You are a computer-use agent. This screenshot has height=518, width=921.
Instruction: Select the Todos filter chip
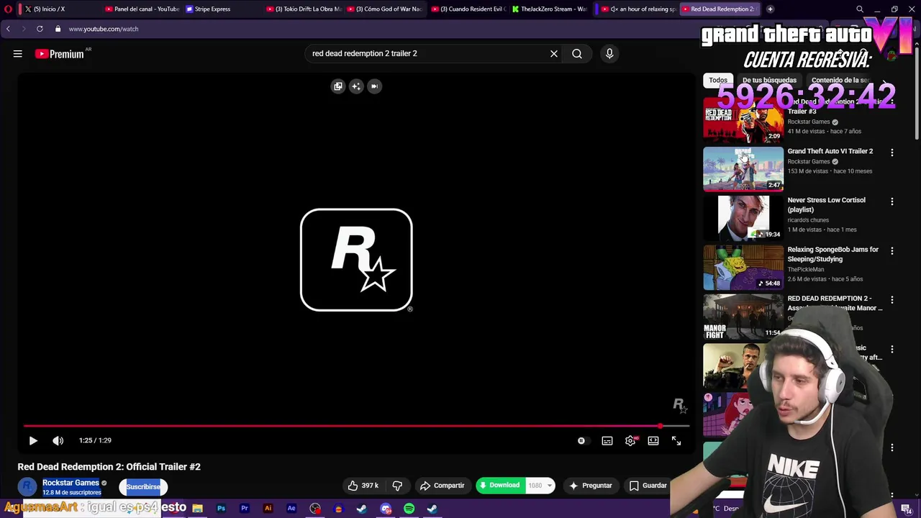(718, 80)
